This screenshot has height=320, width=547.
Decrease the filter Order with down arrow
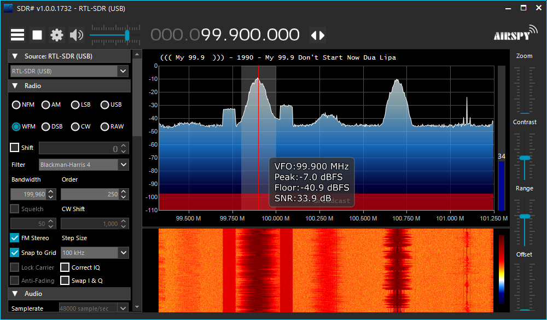click(x=124, y=197)
